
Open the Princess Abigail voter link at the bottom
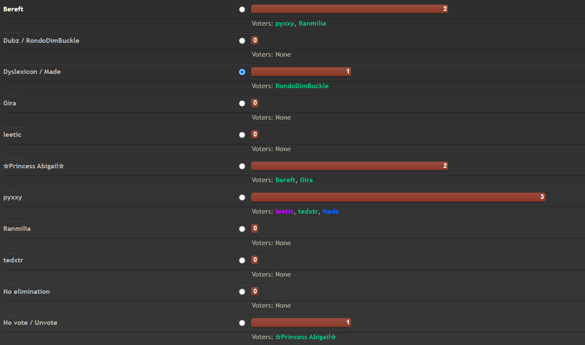coord(305,337)
